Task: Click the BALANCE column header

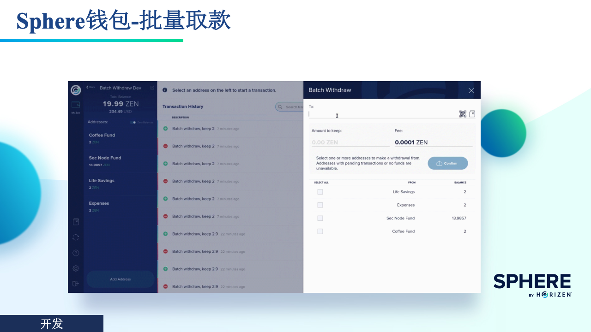Action: (x=460, y=183)
